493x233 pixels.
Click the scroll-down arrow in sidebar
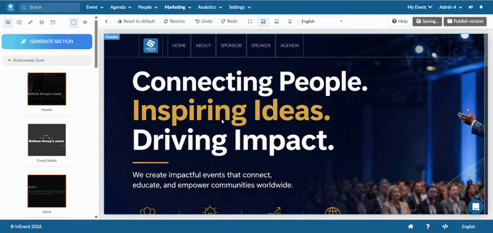(96, 217)
